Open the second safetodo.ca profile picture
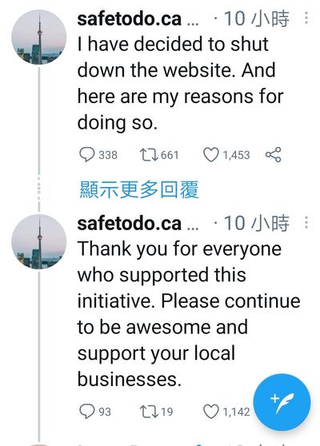 (x=39, y=241)
